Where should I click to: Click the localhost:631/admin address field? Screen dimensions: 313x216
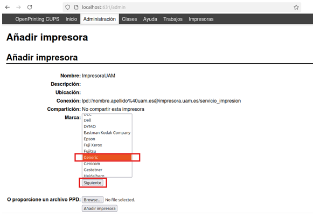[182, 8]
